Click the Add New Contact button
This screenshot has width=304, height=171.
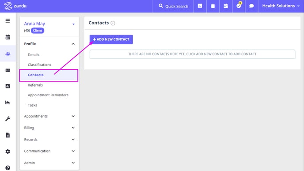[x=111, y=39]
